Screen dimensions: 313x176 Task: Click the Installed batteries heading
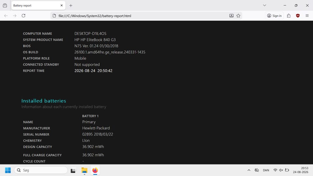pos(44,101)
